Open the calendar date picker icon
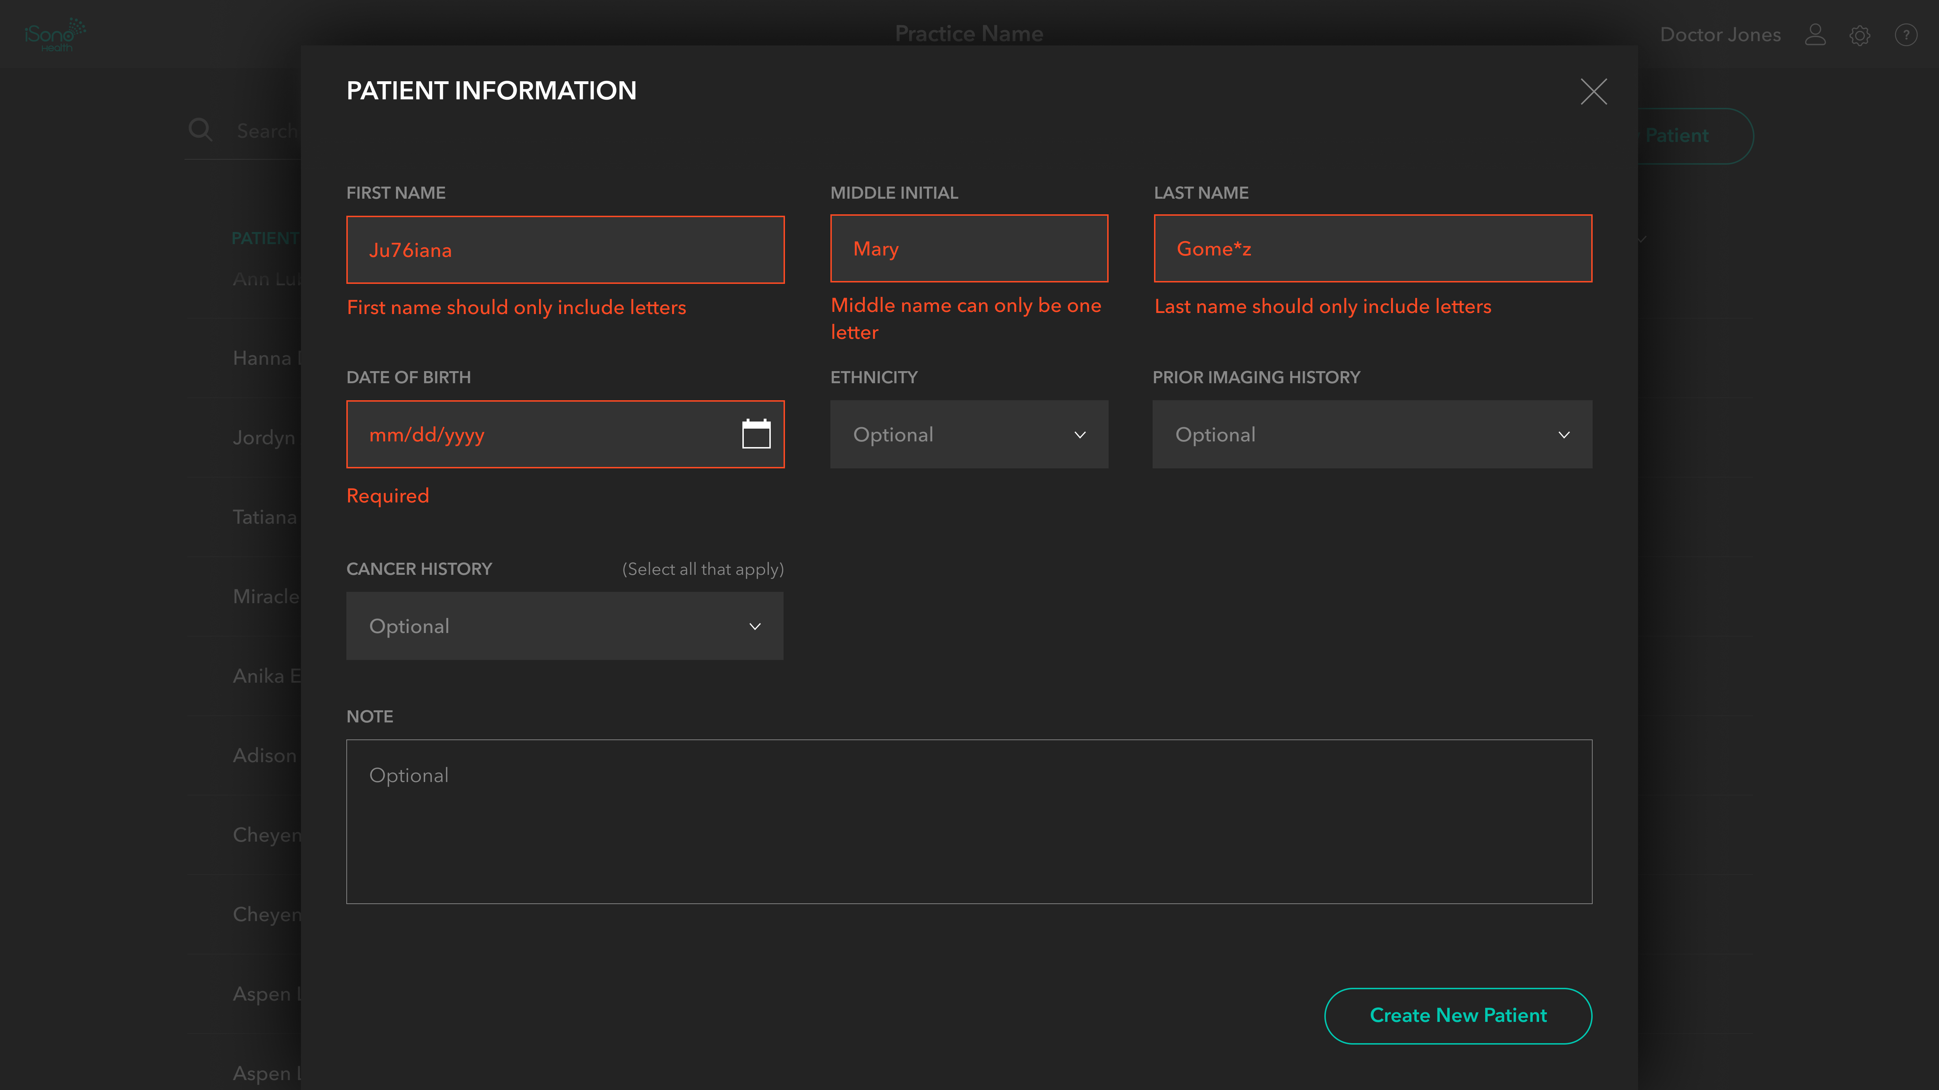Screen dimensions: 1939x1090 coord(756,434)
